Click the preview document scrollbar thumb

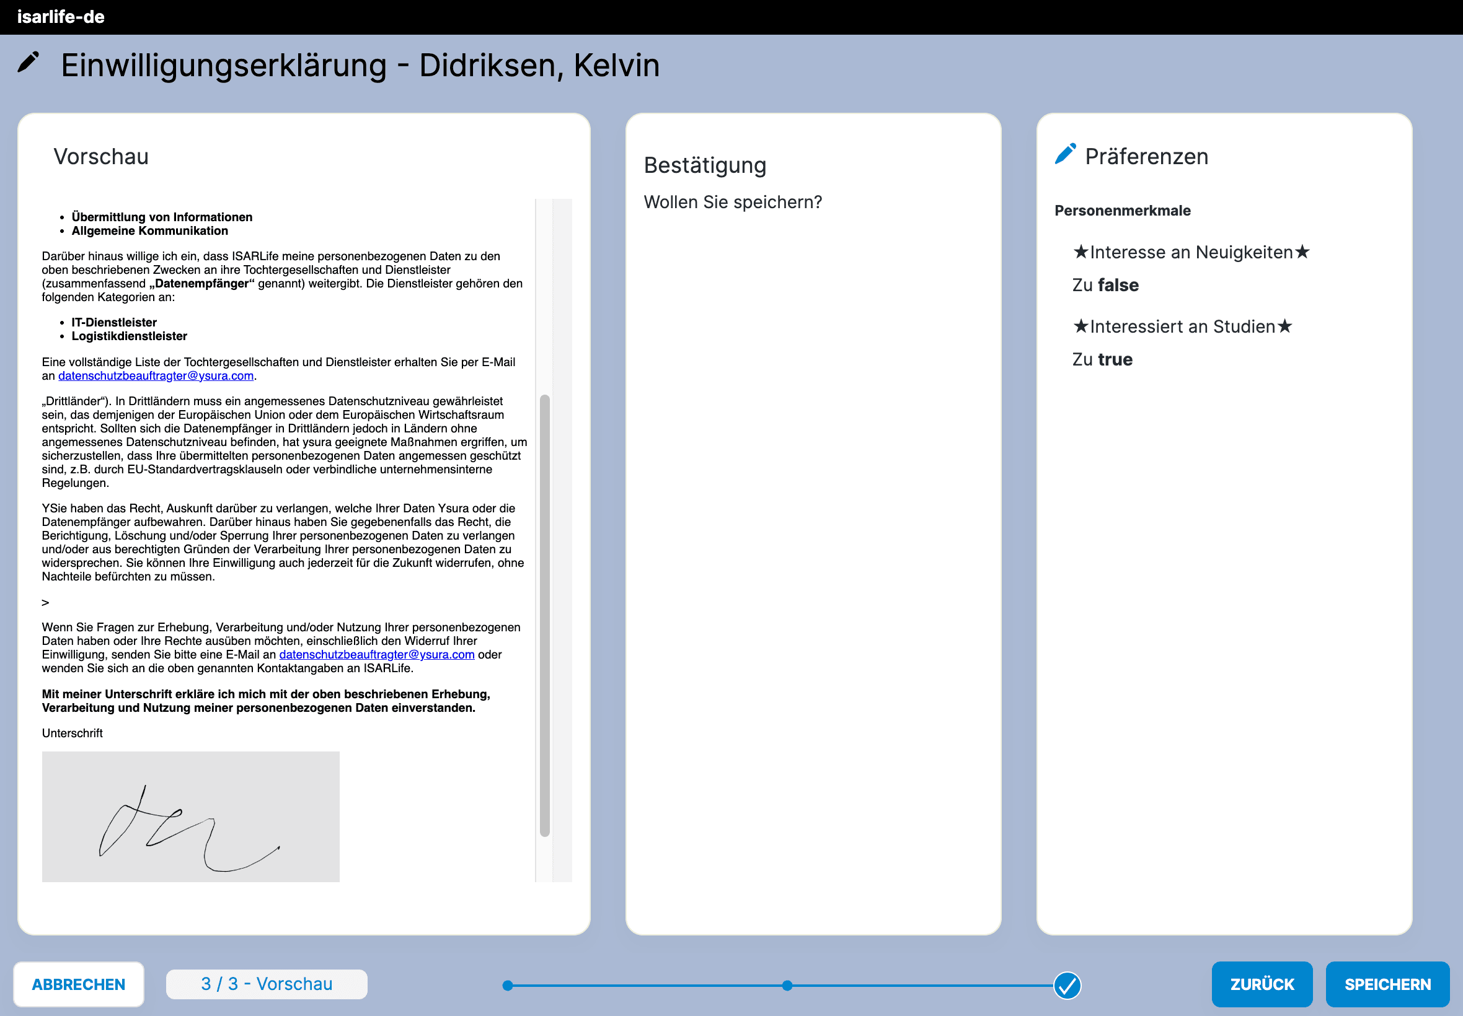pyautogui.click(x=544, y=615)
